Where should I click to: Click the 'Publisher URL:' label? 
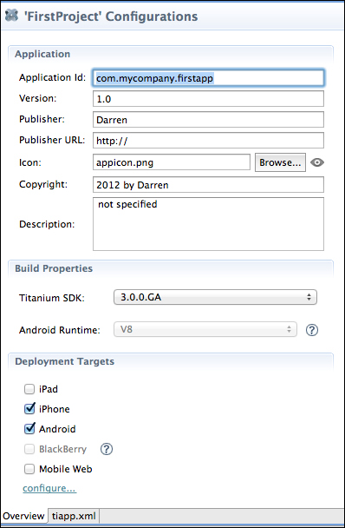click(x=52, y=140)
